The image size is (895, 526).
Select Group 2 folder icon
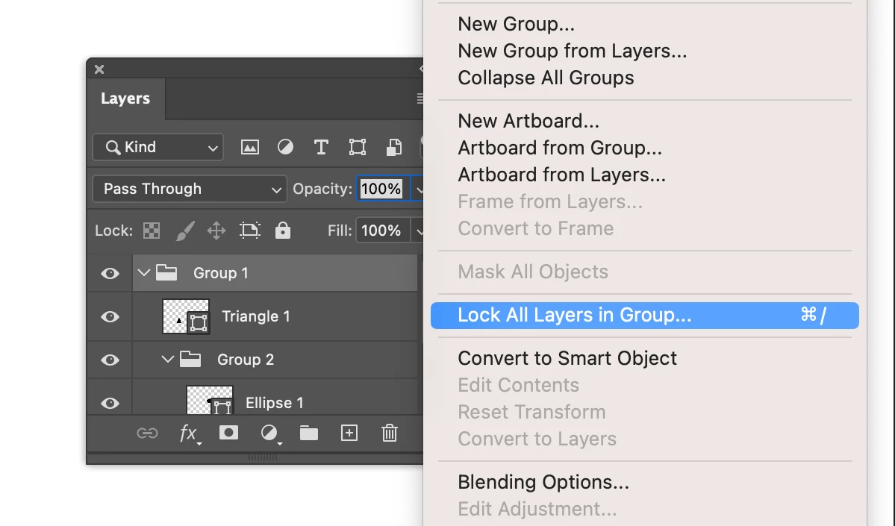pyautogui.click(x=190, y=360)
